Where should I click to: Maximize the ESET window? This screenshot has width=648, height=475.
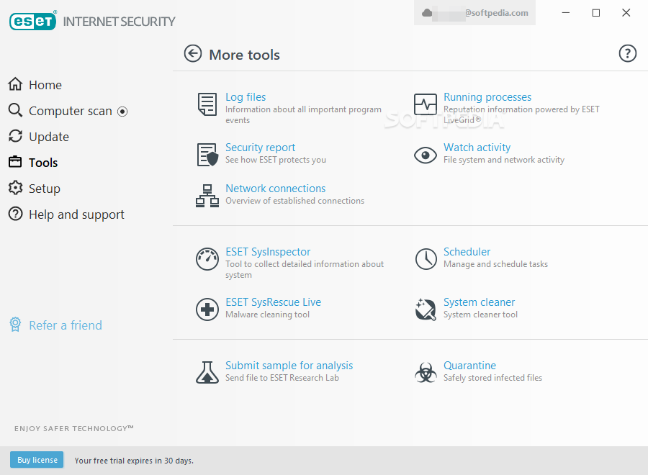point(596,13)
